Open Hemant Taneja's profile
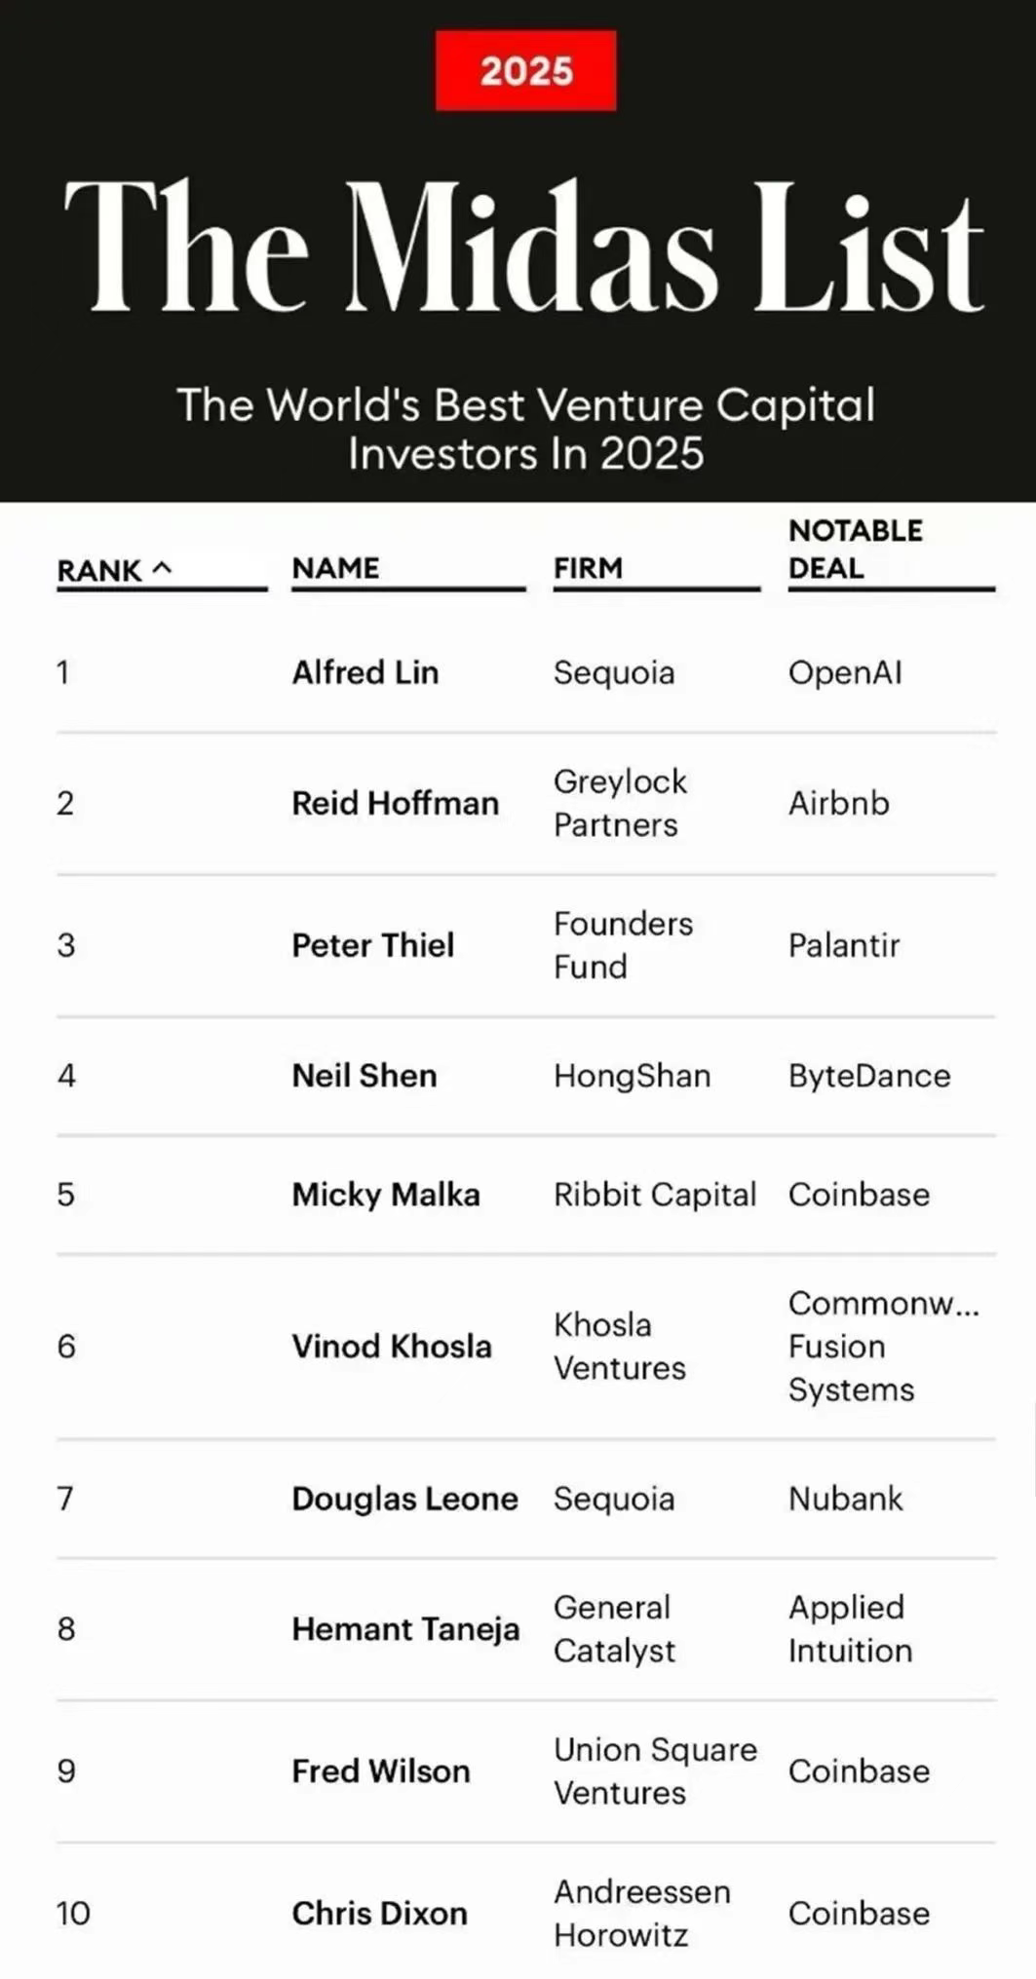The image size is (1036, 1979). pos(405,1629)
